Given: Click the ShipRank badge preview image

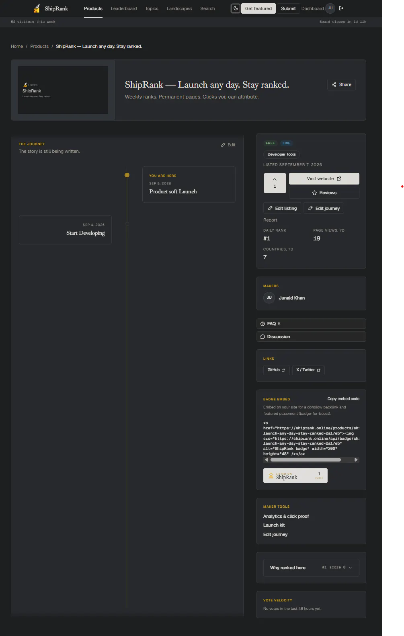Looking at the screenshot, I should [x=295, y=476].
